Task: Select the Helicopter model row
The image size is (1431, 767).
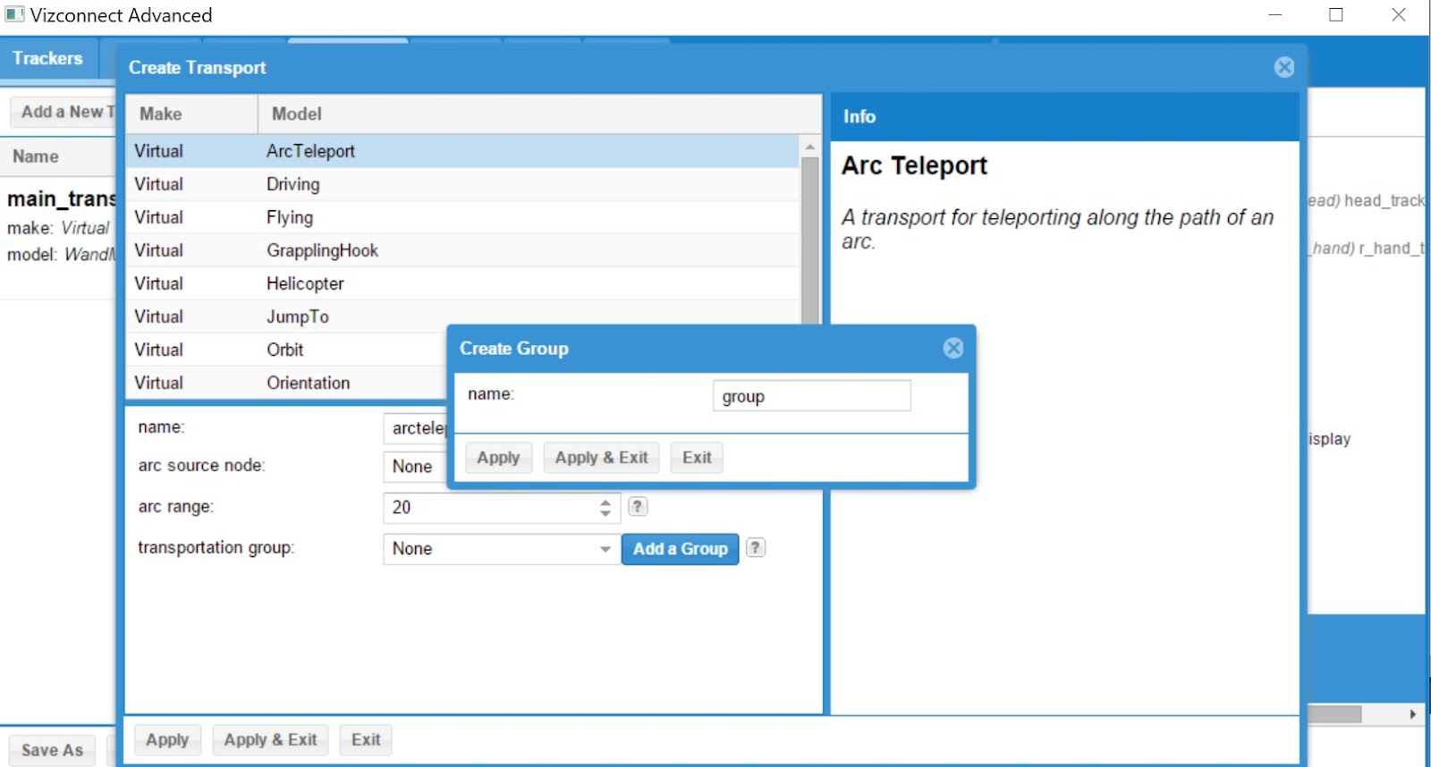Action: pyautogui.click(x=461, y=283)
